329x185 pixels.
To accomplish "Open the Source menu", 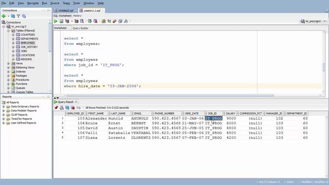I will point(55,3).
